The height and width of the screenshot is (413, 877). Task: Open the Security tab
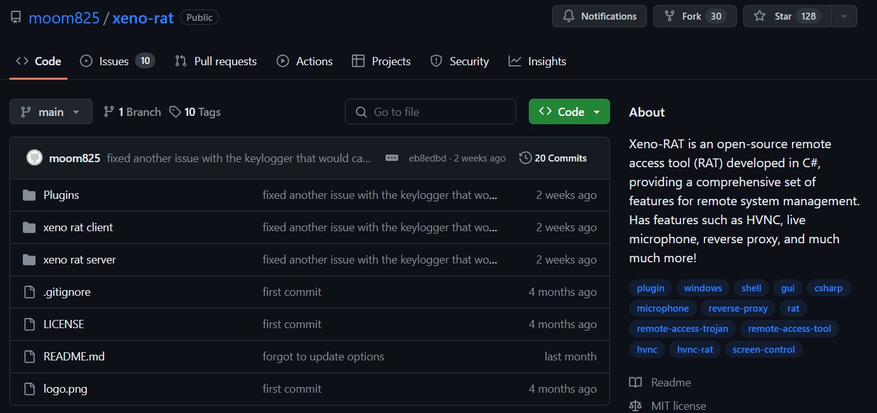pos(459,61)
